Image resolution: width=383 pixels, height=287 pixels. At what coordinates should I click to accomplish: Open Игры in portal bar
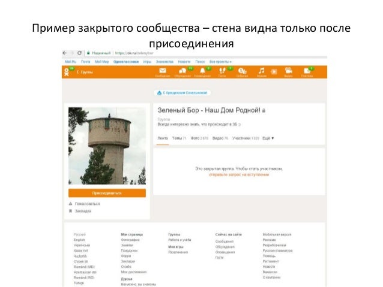click(147, 62)
